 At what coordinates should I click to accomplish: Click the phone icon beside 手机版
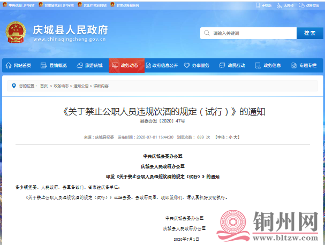[258, 5]
